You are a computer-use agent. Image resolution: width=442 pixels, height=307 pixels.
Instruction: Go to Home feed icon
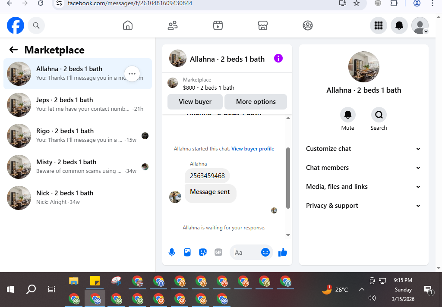[x=128, y=25]
